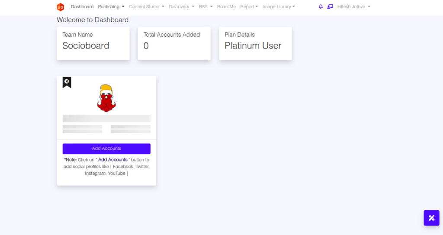Click the Platinum User text
Screen dimensions: 443x235
[x=253, y=45]
